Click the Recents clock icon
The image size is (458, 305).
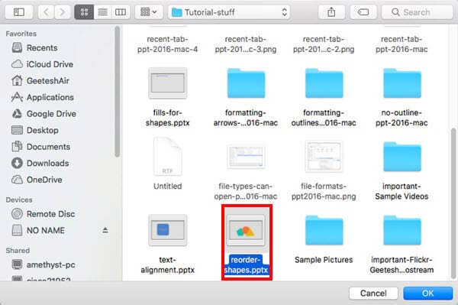point(17,47)
